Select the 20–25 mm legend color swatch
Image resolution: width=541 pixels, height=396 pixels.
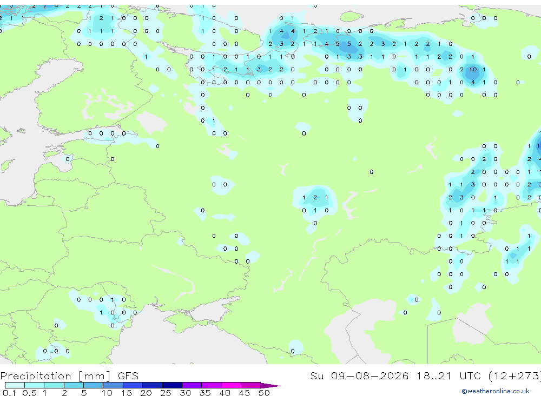pos(152,385)
